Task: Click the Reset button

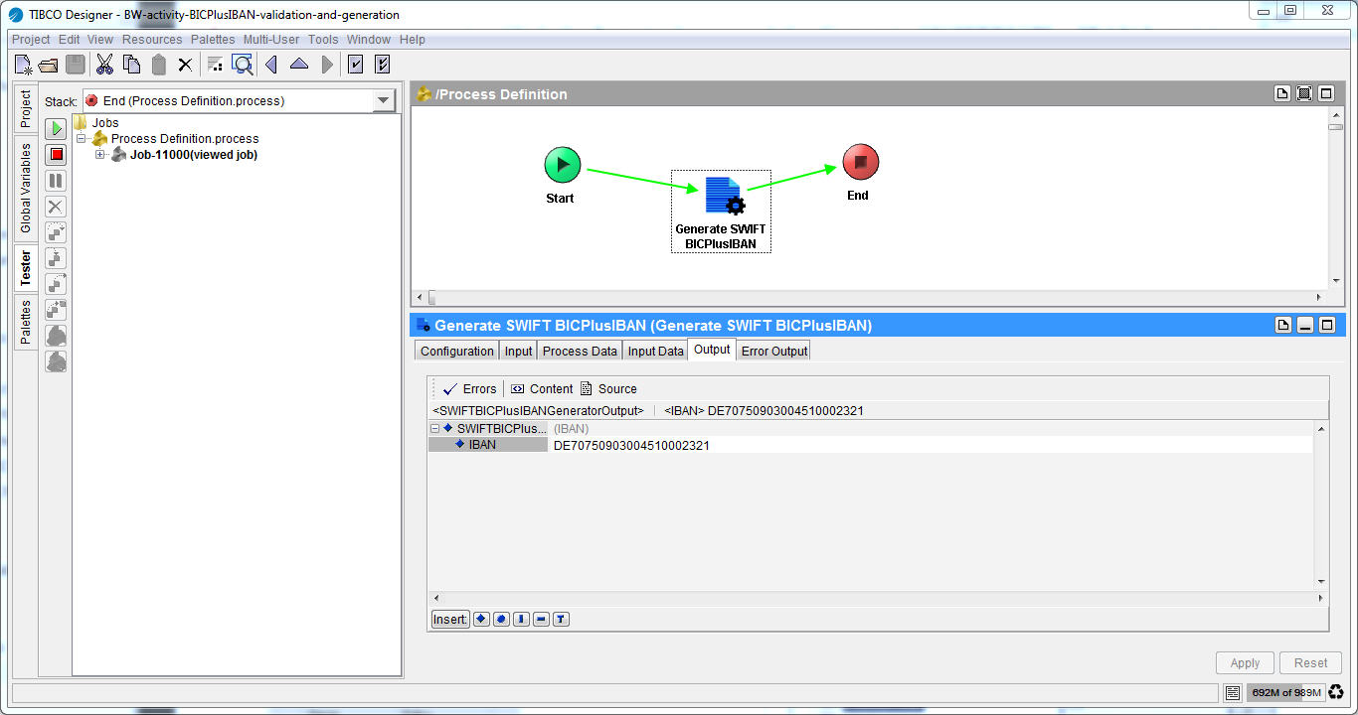Action: [x=1310, y=663]
